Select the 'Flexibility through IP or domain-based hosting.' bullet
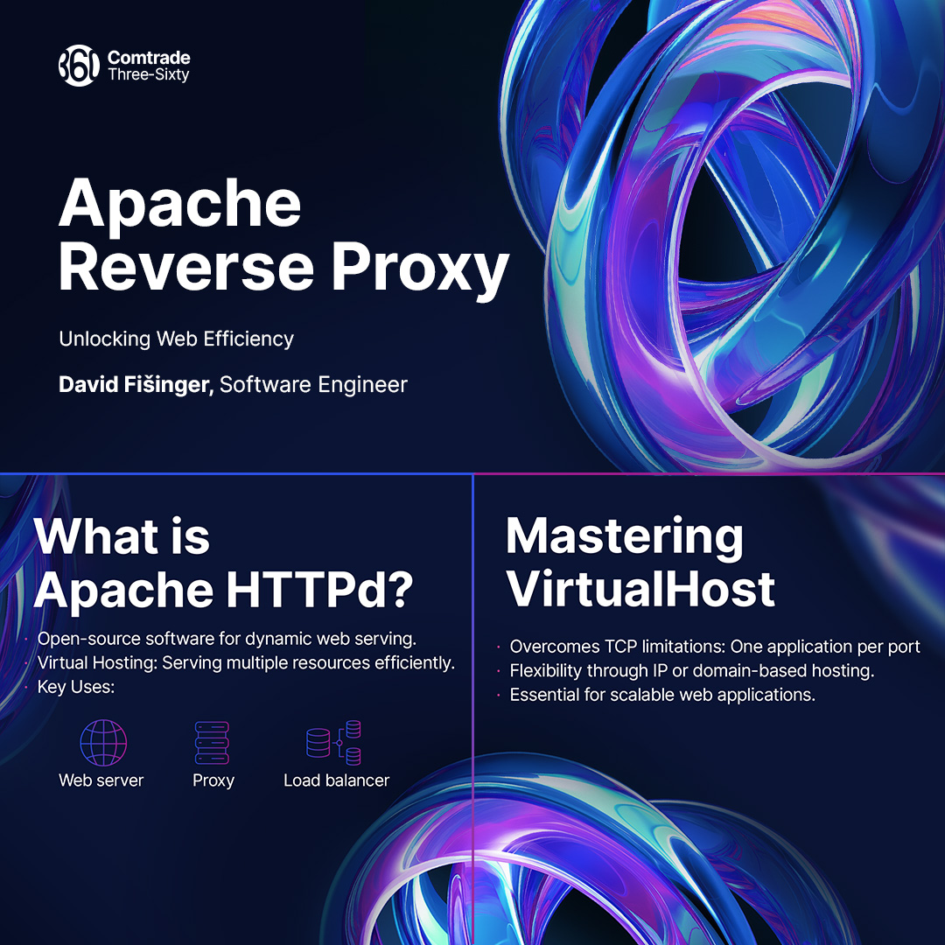Viewport: 945px width, 945px height. (x=692, y=671)
